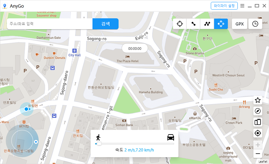Select the multi-spot route mode icon
The image size is (269, 164).
pos(207,24)
